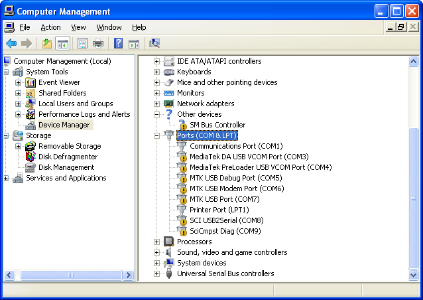Expand the Network adapters node
The width and height of the screenshot is (423, 300).
click(157, 104)
